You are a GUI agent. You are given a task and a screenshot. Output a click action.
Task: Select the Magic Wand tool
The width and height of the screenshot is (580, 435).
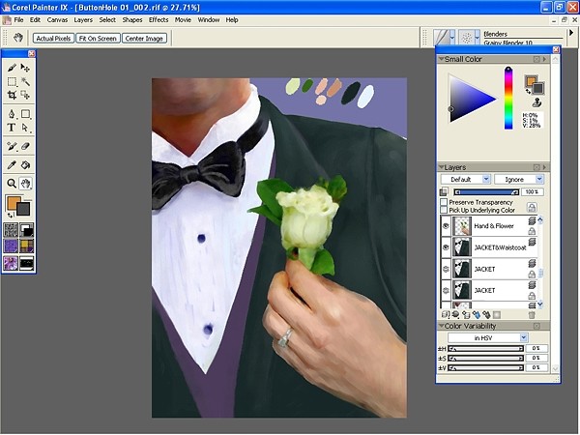(x=25, y=82)
